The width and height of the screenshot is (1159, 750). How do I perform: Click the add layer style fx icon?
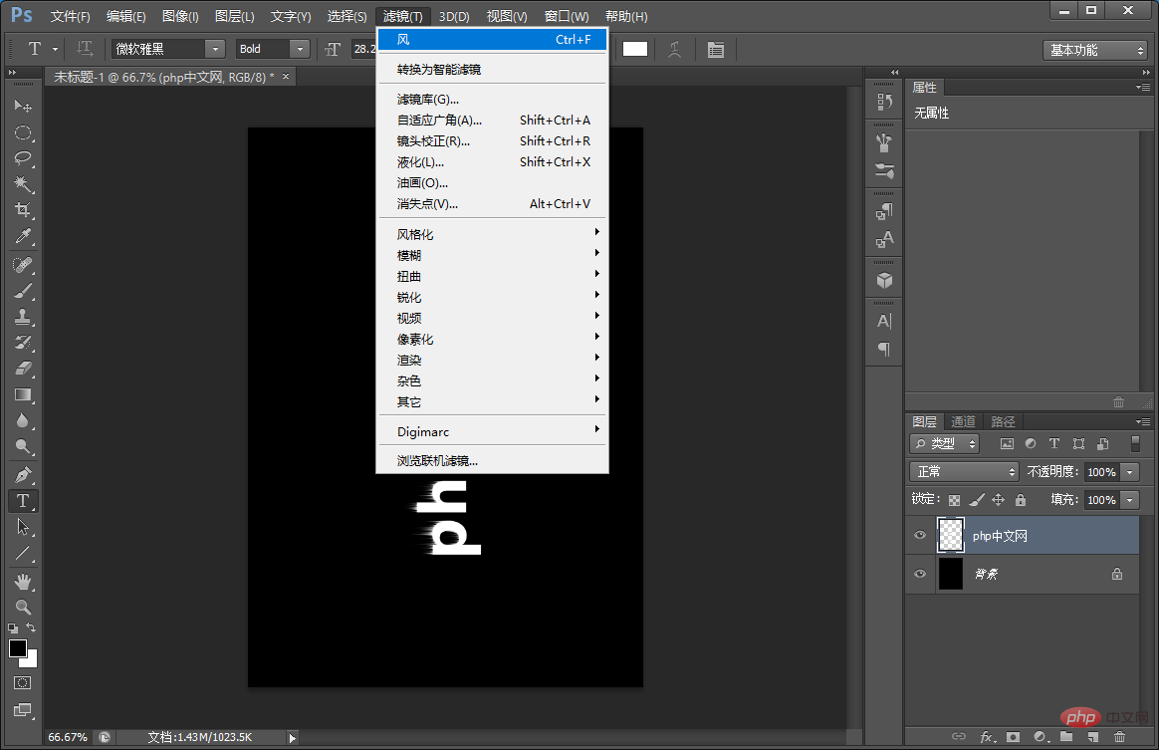pyautogui.click(x=987, y=737)
